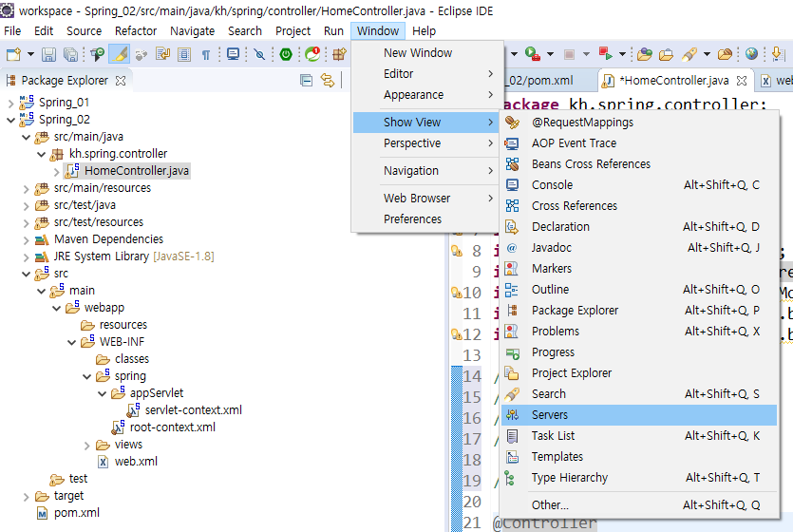Open the Help menu
This screenshot has width=793, height=532.
pyautogui.click(x=424, y=30)
